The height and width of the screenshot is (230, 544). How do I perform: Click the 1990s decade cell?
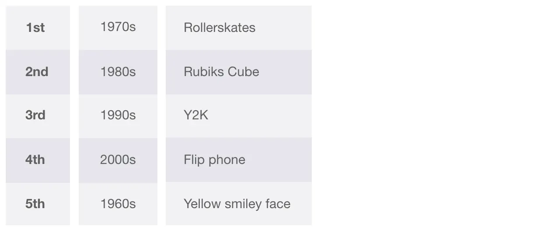pos(118,116)
